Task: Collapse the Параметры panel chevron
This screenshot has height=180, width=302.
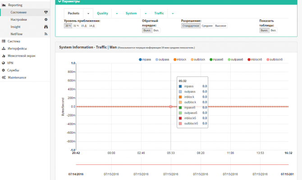Action: (59, 1)
